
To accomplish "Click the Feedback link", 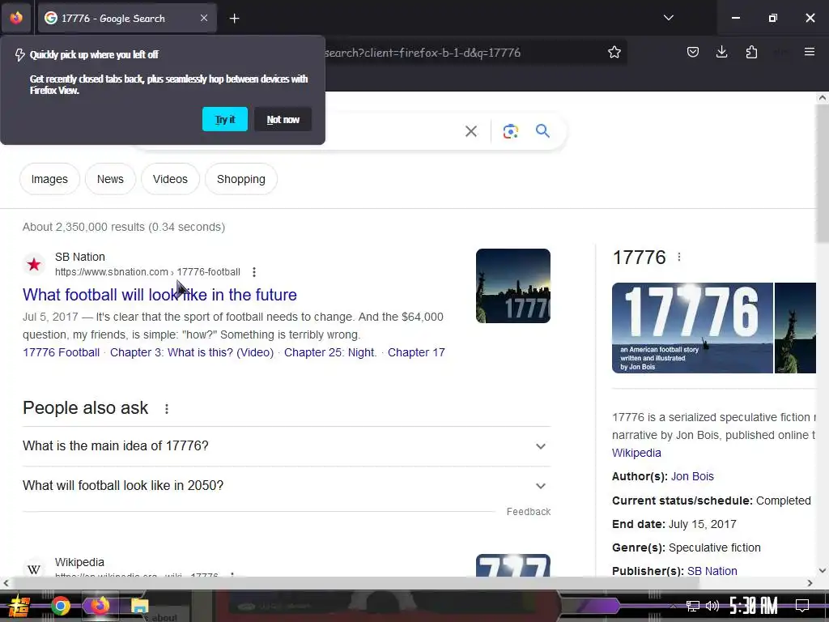I will tap(528, 512).
